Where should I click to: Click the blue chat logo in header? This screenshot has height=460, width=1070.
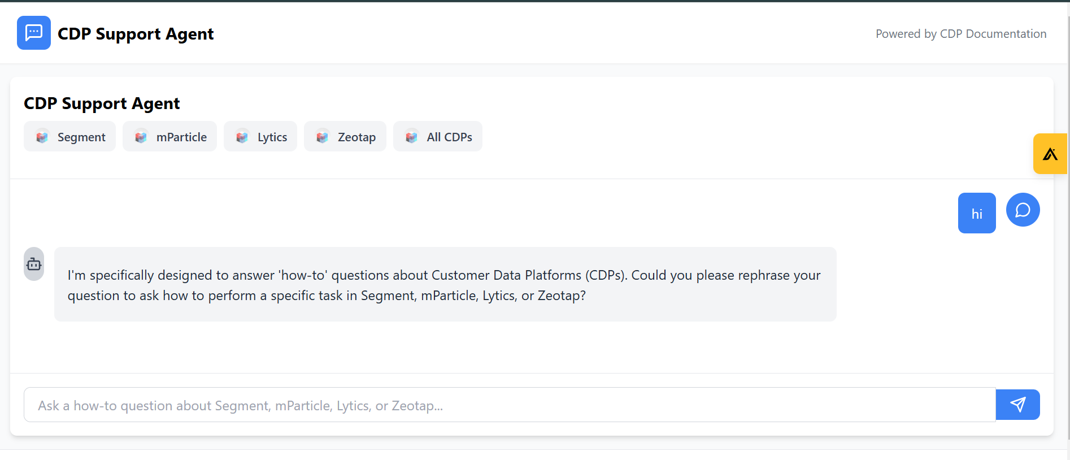pyautogui.click(x=34, y=33)
